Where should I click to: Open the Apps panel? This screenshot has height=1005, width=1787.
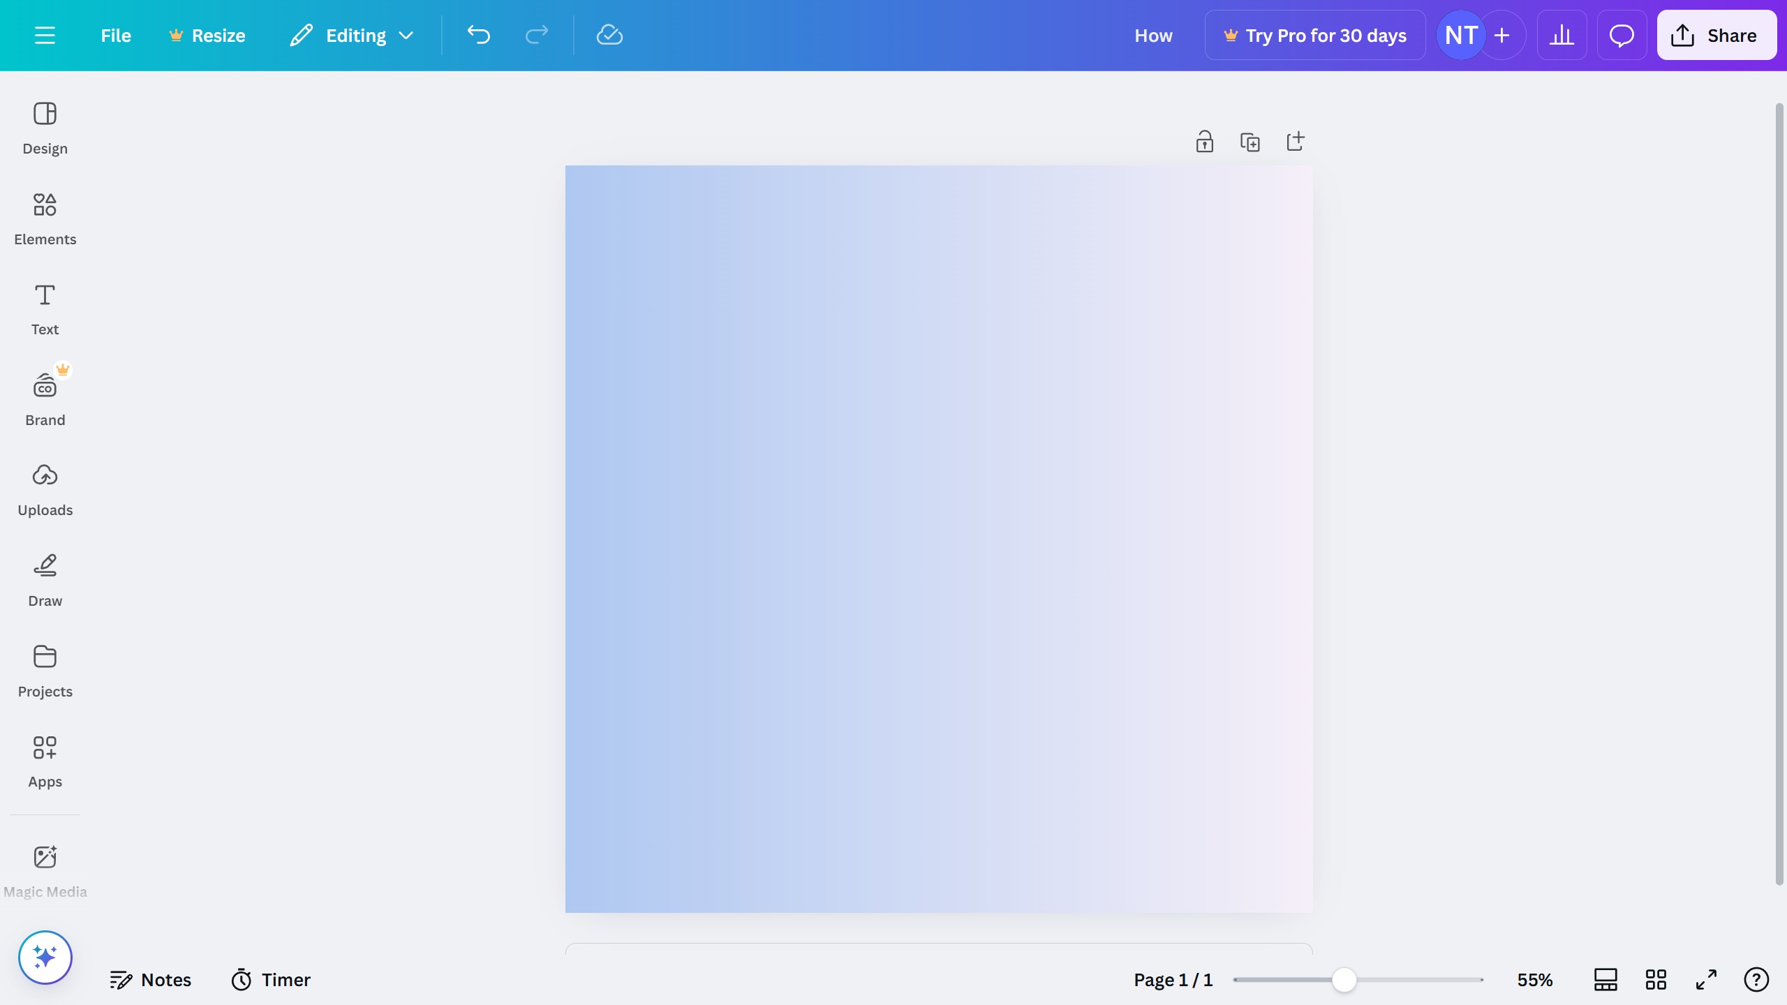tap(45, 761)
